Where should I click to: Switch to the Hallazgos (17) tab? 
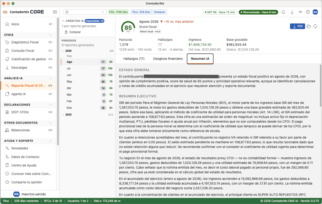click(134, 59)
